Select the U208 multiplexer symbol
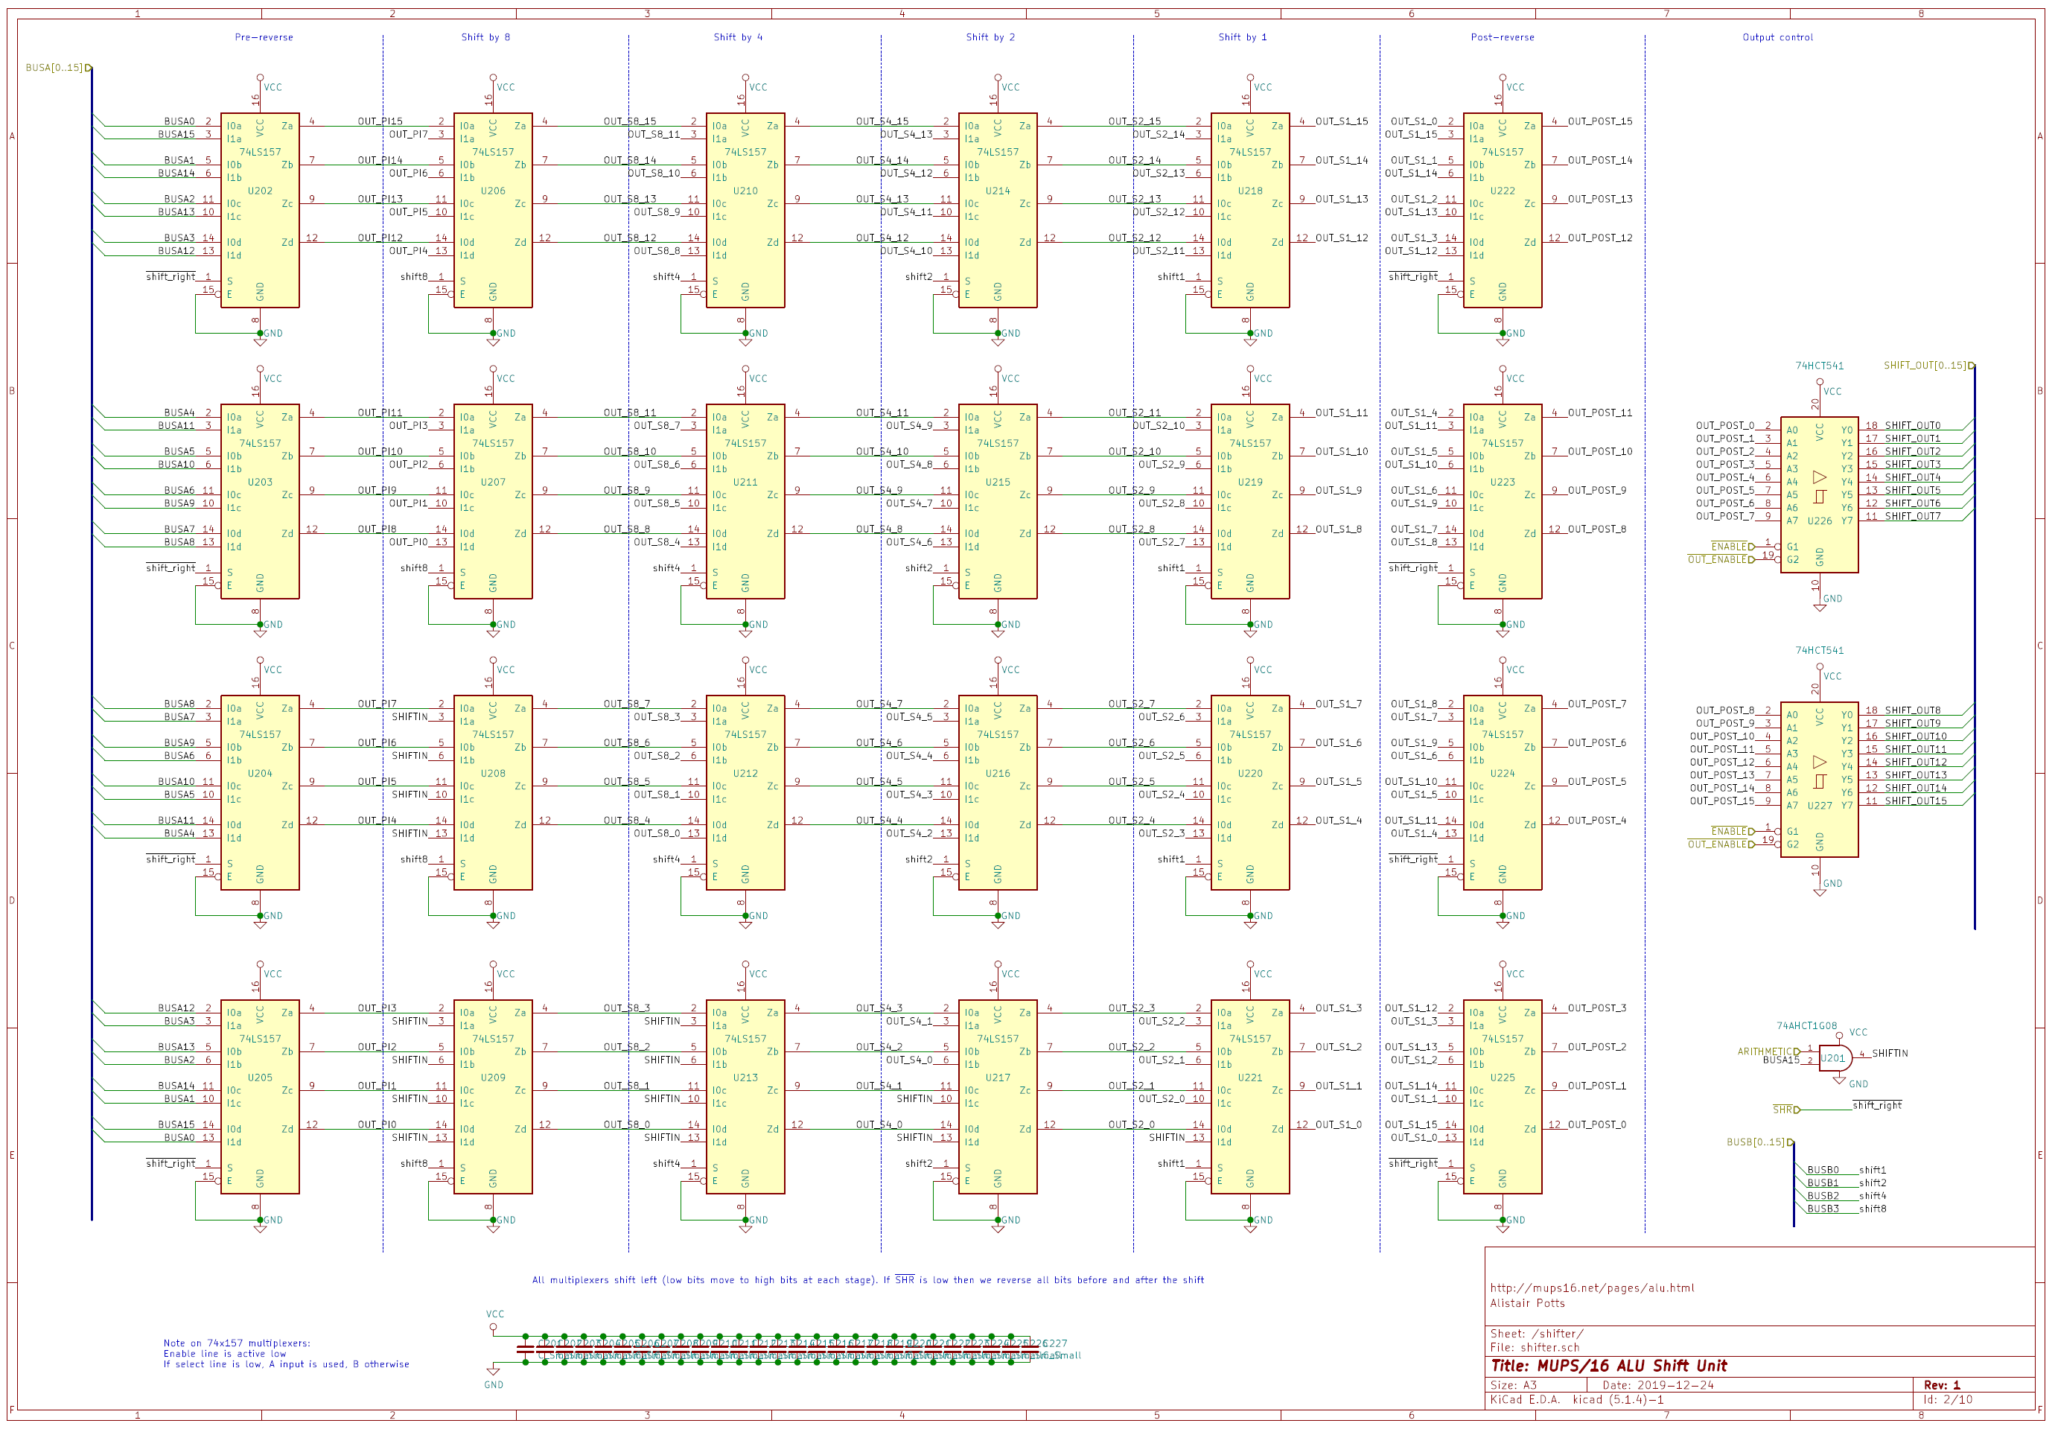Screen dimensions: 2055x1429 [x=493, y=792]
